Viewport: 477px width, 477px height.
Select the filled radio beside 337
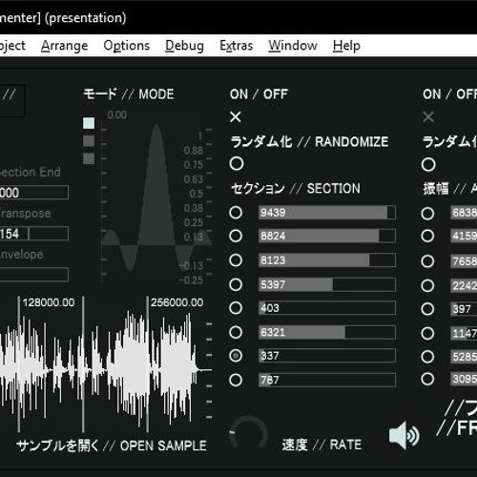[236, 356]
